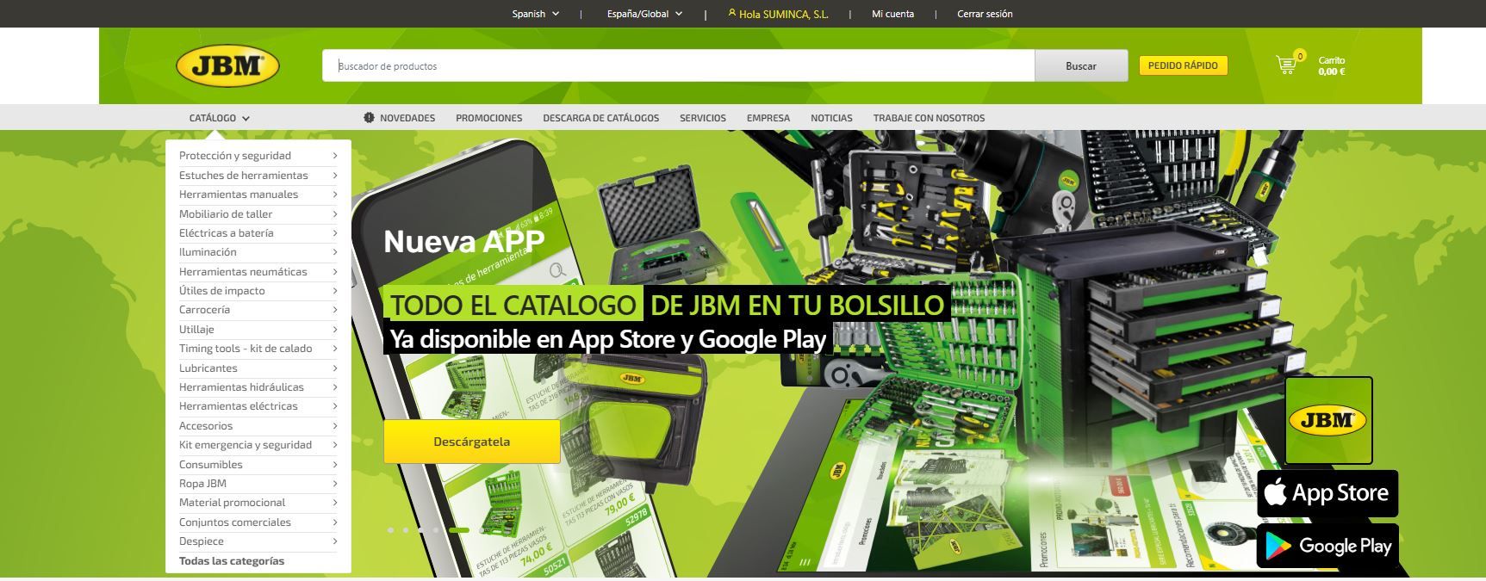The height and width of the screenshot is (581, 1486).
Task: Open the shopping cart icon
Action: point(1288,63)
